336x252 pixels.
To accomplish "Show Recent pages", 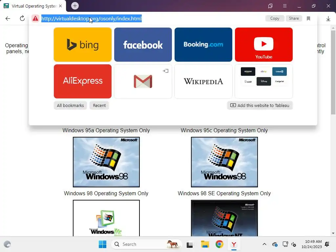I will [99, 105].
